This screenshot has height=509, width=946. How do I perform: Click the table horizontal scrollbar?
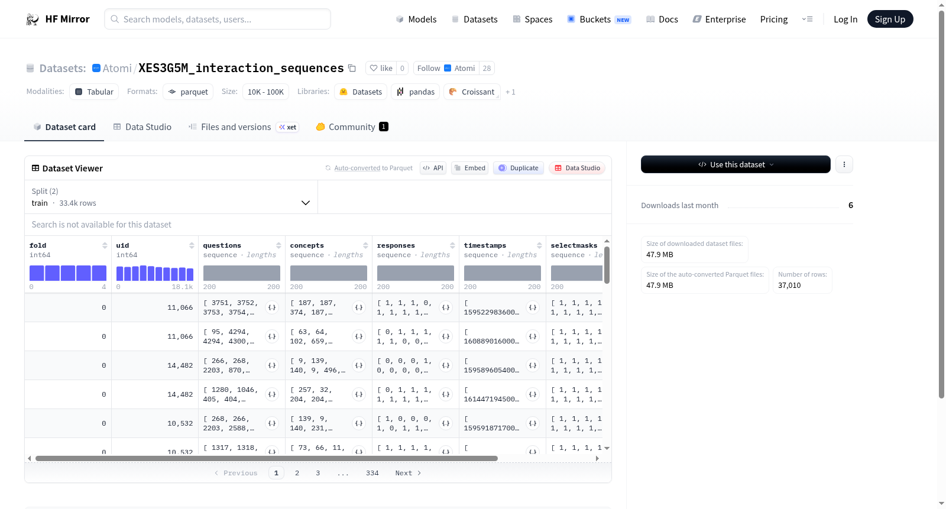(x=267, y=458)
